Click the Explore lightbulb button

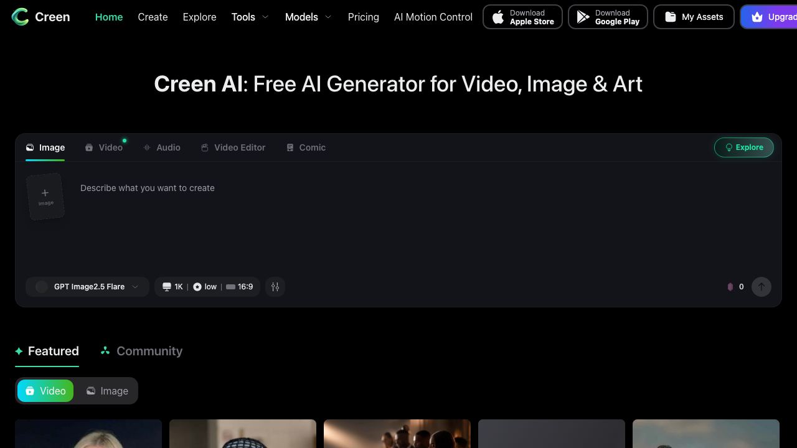coord(744,147)
